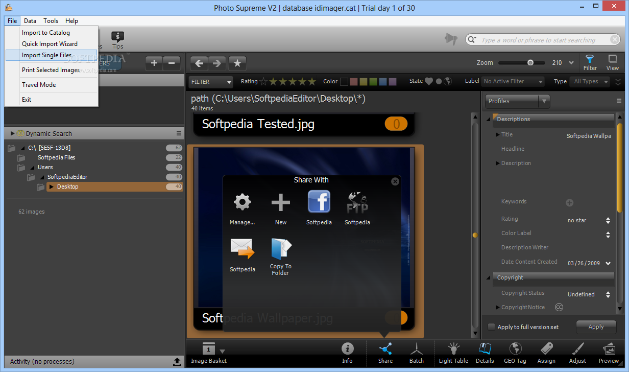Click the Share tool
This screenshot has height=372, width=629.
point(385,353)
